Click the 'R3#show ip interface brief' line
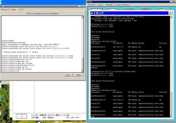Image resolution: width=176 pixels, height=123 pixels. click(x=103, y=41)
